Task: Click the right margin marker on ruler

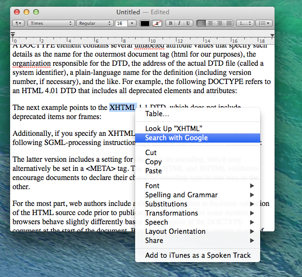Action: [272, 36]
